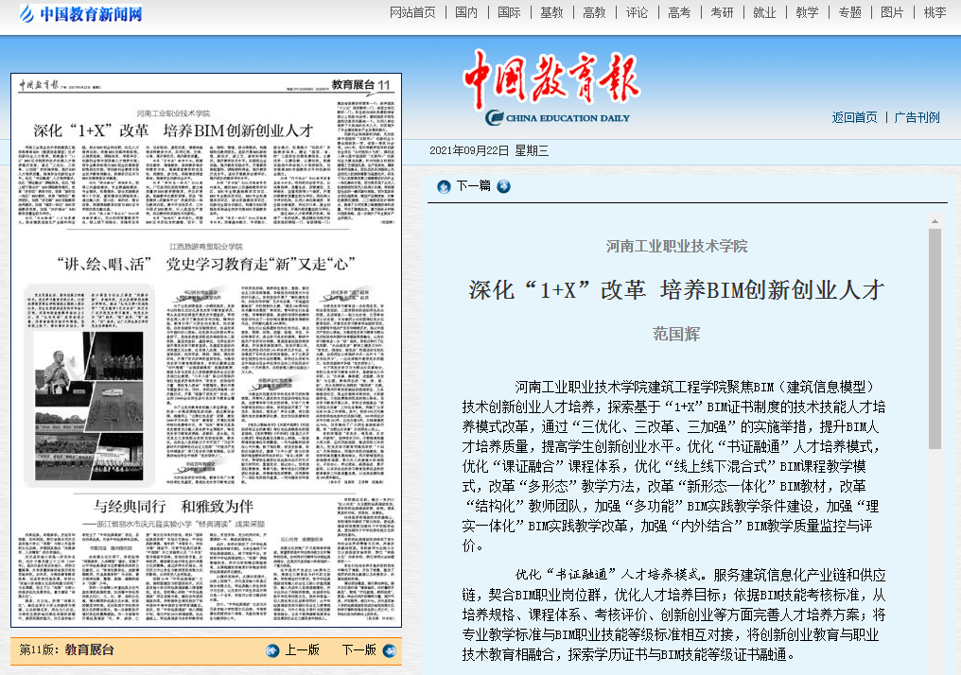Open the 图片 navigation item
This screenshot has width=961, height=675.
(x=892, y=12)
